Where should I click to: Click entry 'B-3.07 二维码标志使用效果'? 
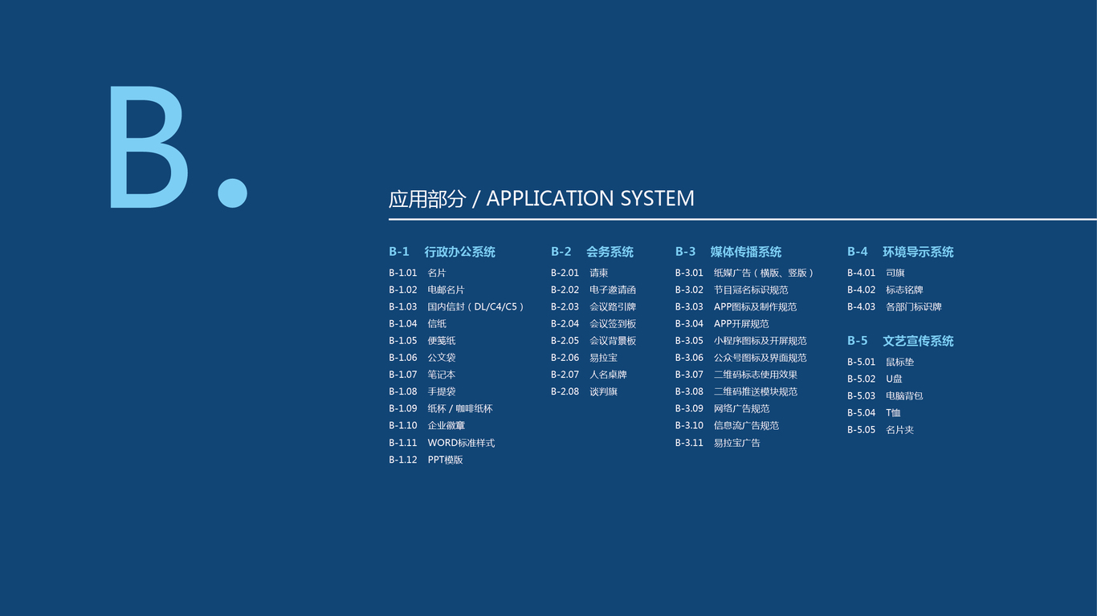[x=736, y=375]
